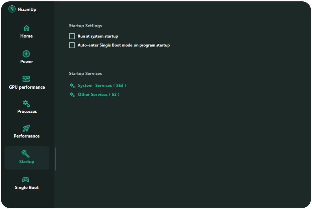
Task: Switch to the Home tab label
Action: click(x=27, y=36)
